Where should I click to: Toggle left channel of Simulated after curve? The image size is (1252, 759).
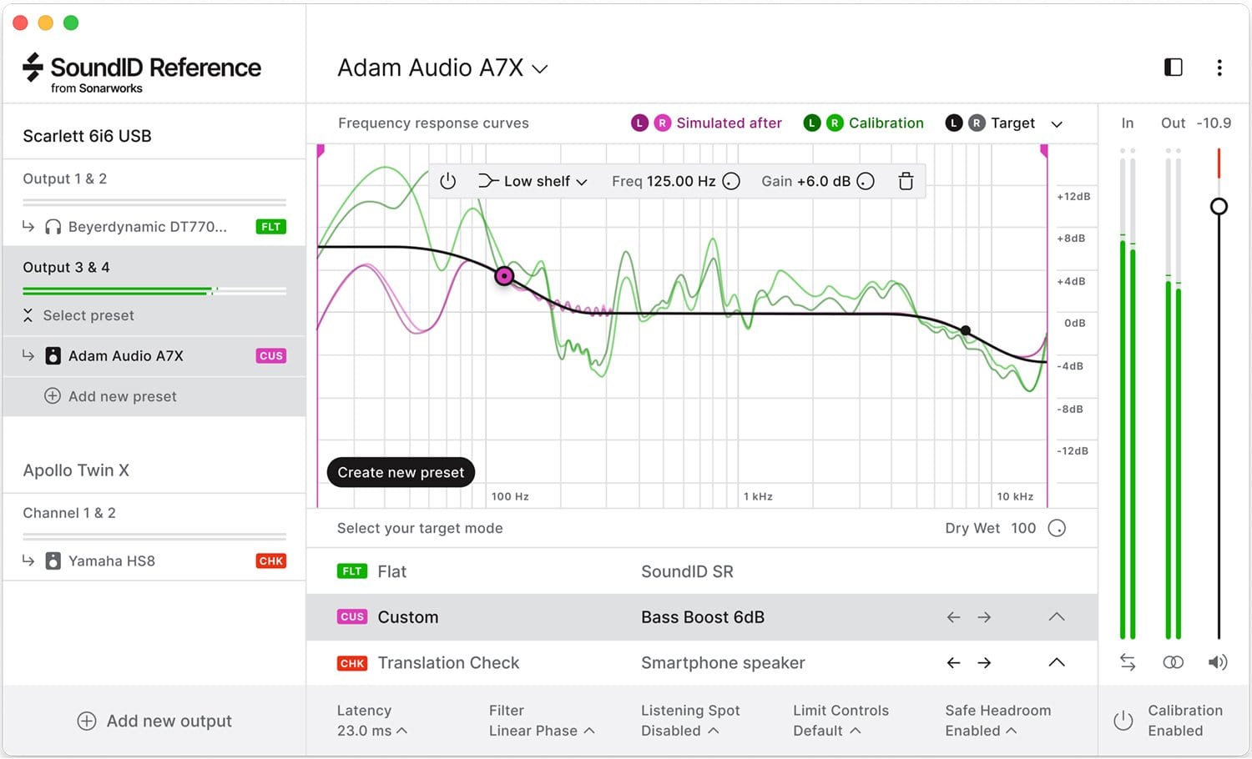[x=639, y=123]
